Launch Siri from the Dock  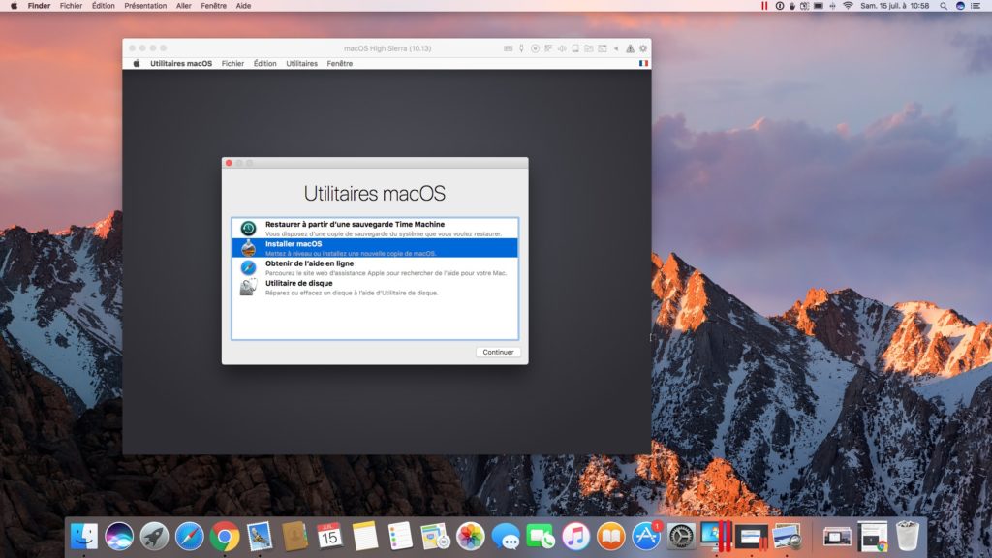(119, 537)
